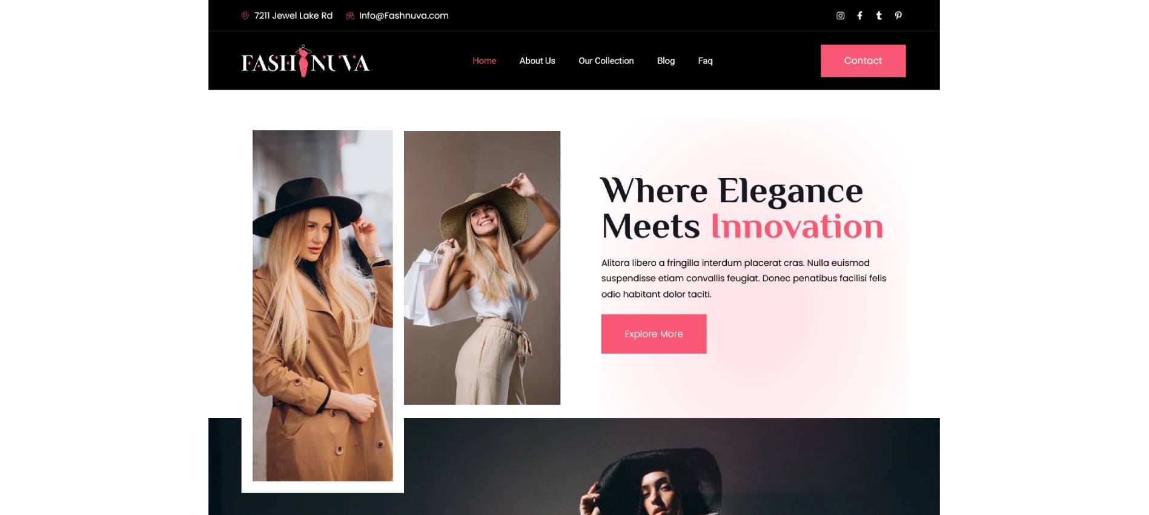Go to Our Collection
Image resolution: width=1149 pixels, height=515 pixels.
click(x=606, y=61)
